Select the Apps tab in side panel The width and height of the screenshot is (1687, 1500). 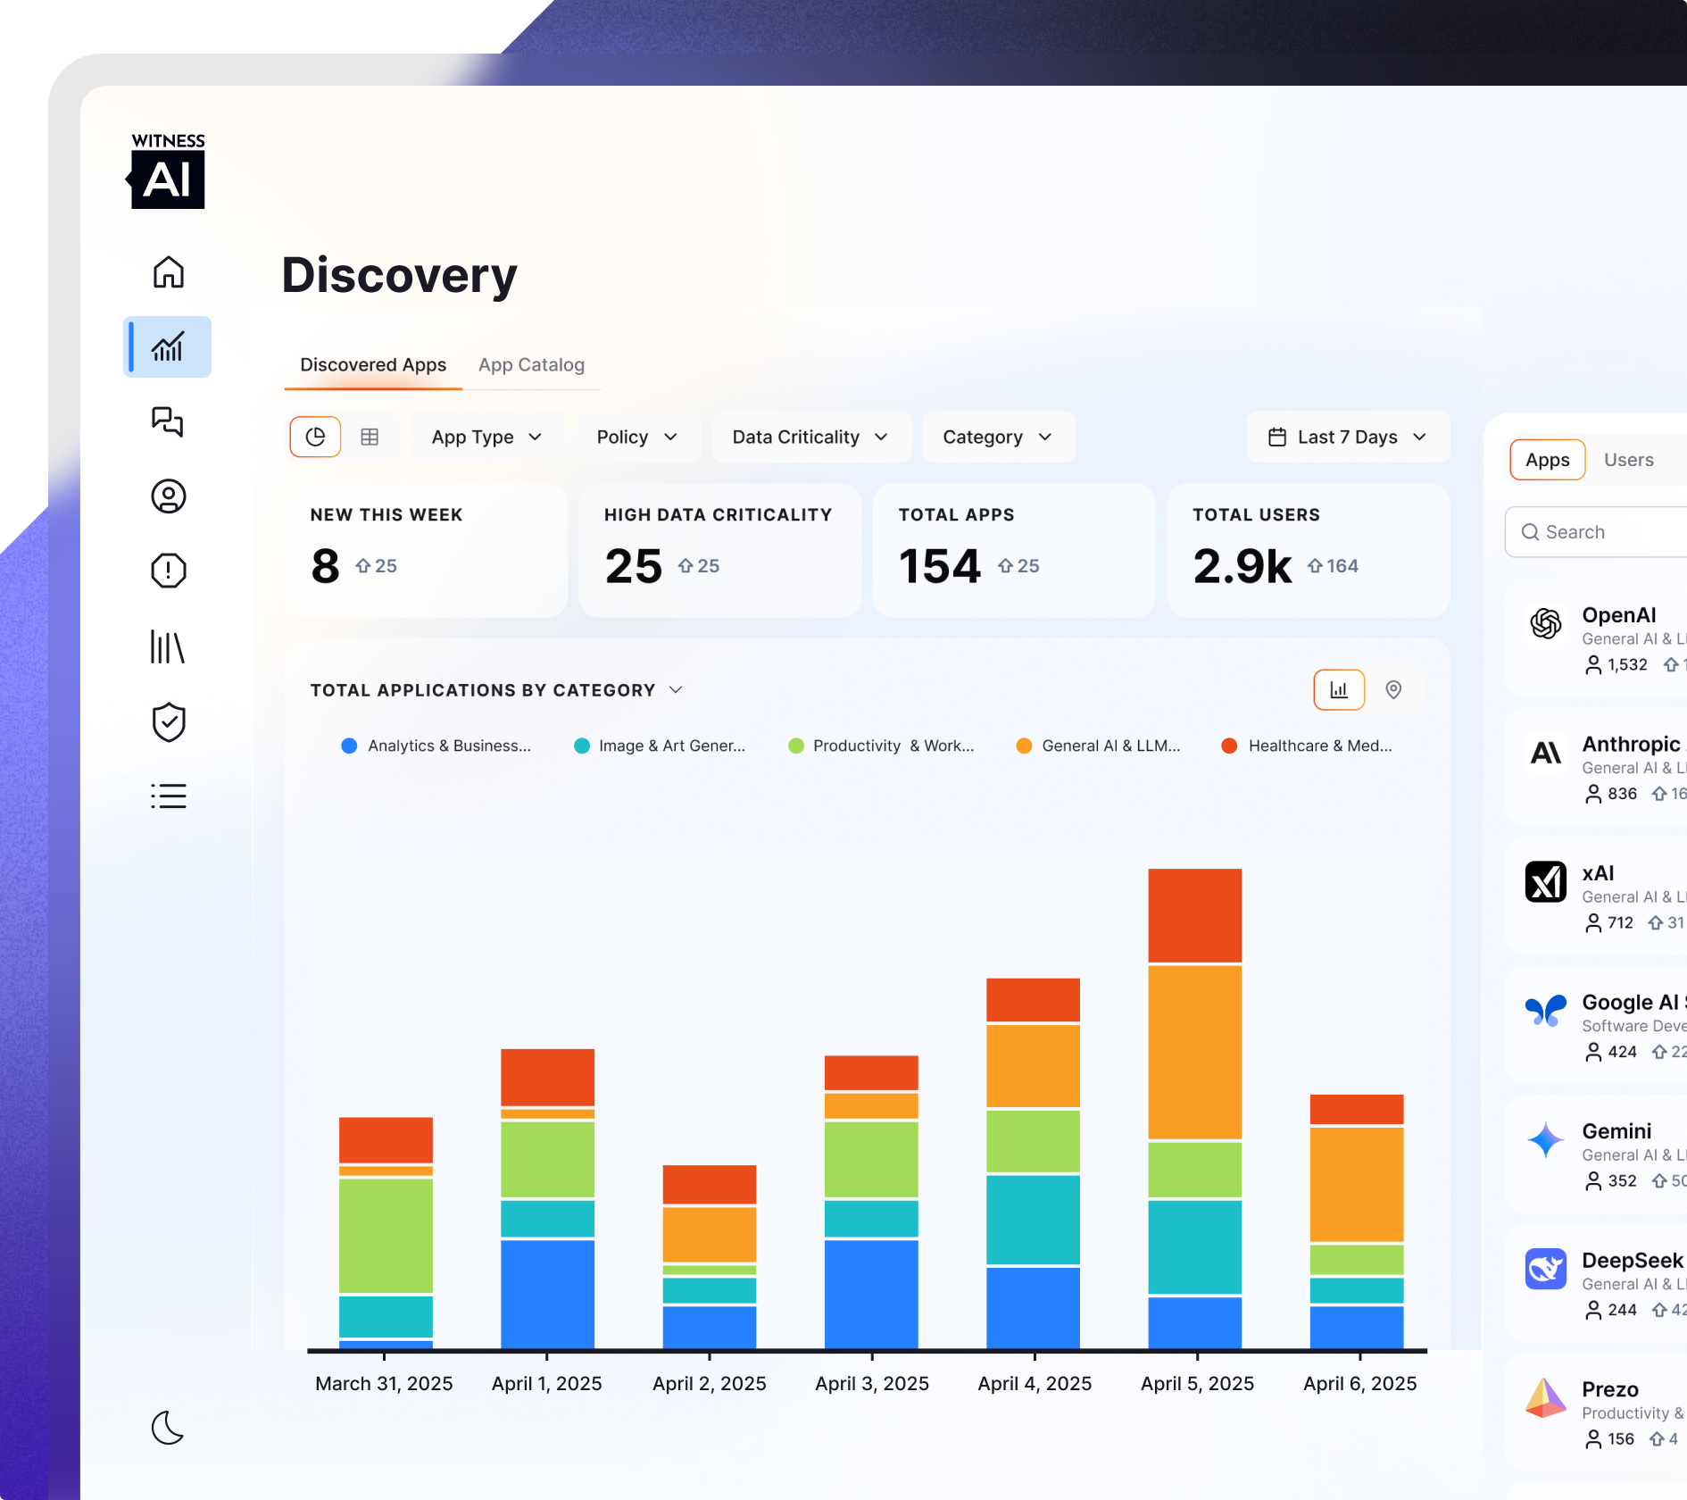[x=1547, y=460]
